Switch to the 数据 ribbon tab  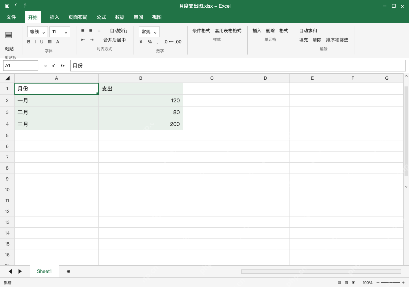(x=120, y=17)
